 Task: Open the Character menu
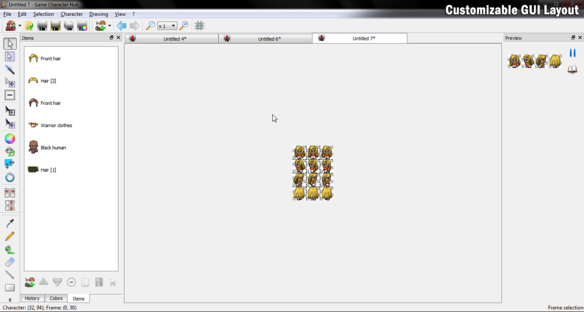(x=71, y=14)
